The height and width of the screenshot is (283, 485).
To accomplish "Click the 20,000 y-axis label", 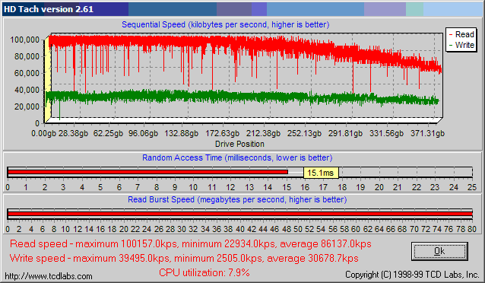I will [x=27, y=107].
